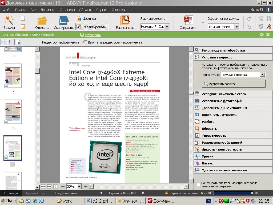Switch pages panel to thumbnails view
This screenshot has height=205, width=273.
pos(4,42)
